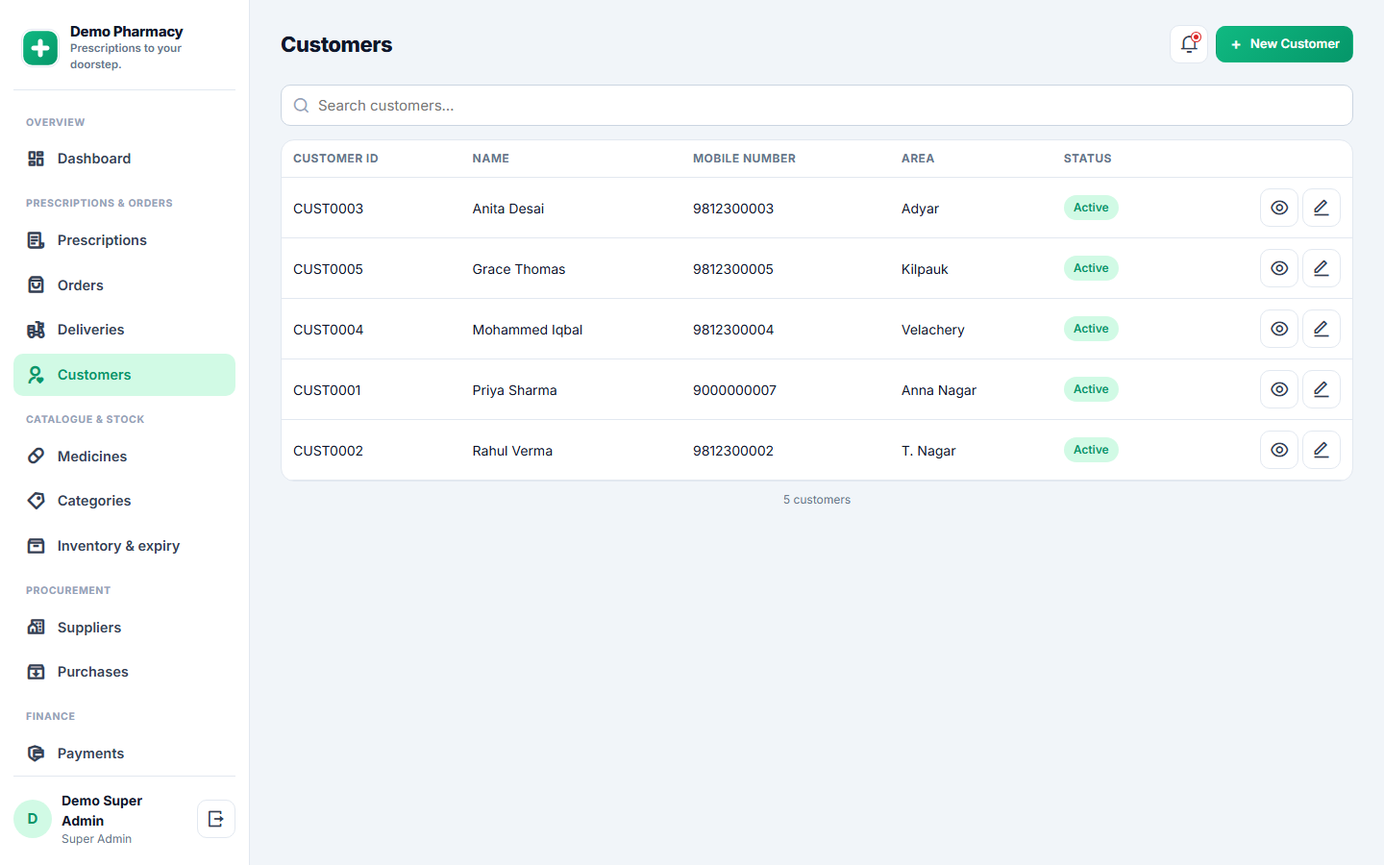Focus the Search customers field
The height and width of the screenshot is (865, 1384).
[x=817, y=106]
